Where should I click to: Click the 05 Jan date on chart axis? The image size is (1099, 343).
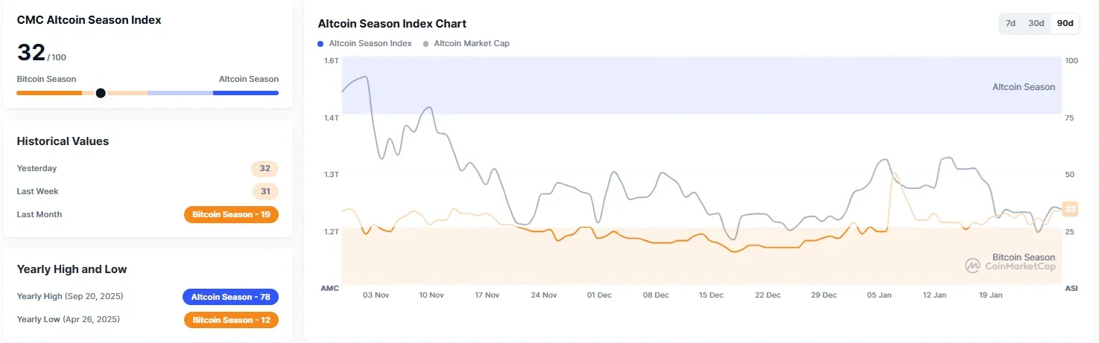coord(879,295)
